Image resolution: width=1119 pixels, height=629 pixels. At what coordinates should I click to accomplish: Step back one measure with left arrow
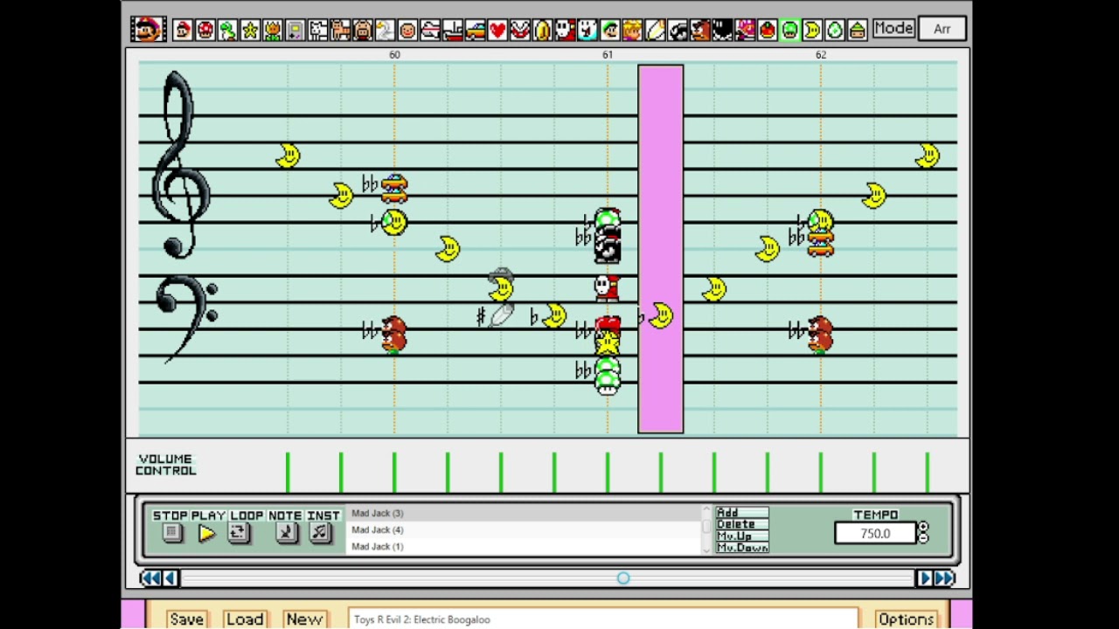pyautogui.click(x=170, y=578)
